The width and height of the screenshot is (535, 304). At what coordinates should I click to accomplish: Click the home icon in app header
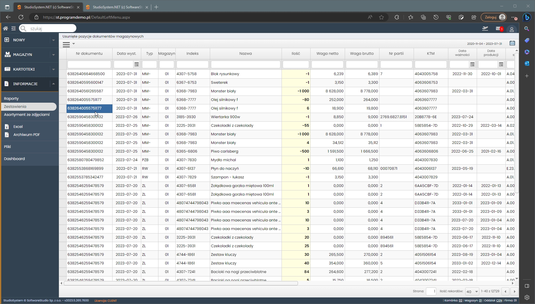(x=5, y=28)
